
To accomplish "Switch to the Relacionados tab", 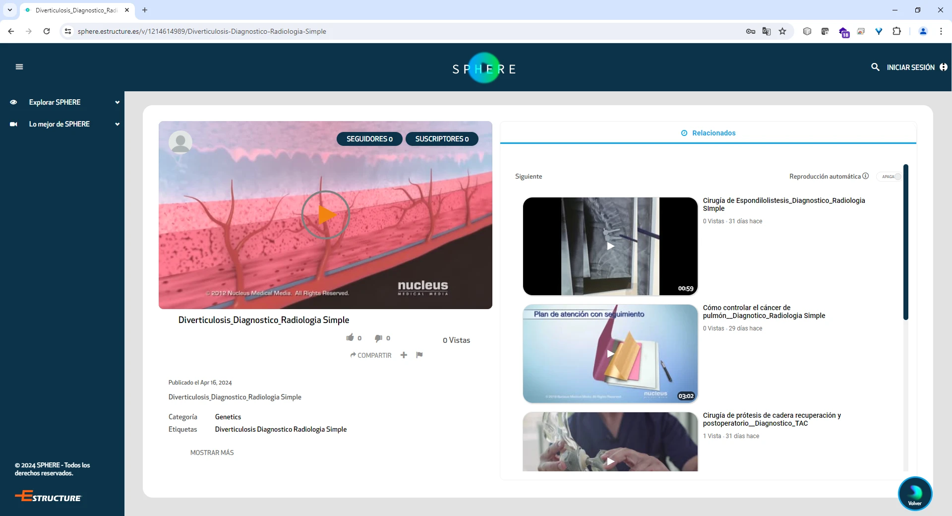I will [x=708, y=132].
